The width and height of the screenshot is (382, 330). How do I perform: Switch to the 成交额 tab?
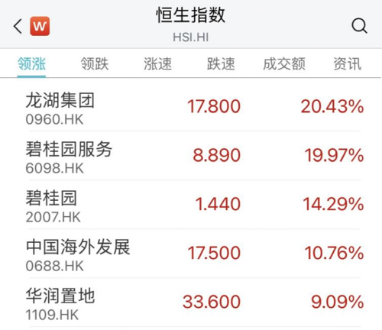284,63
